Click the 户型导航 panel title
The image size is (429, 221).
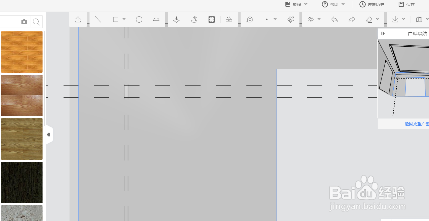pyautogui.click(x=417, y=34)
